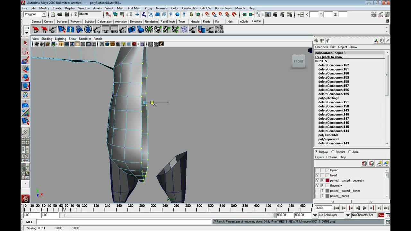Image resolution: width=411 pixels, height=231 pixels.
Task: Open the Create UVs menu
Action: [x=189, y=8]
